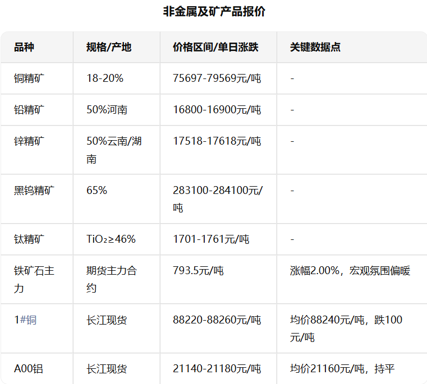This screenshot has height=384, width=427.
Task: Click the A00铝 product cell
Action: [29, 369]
